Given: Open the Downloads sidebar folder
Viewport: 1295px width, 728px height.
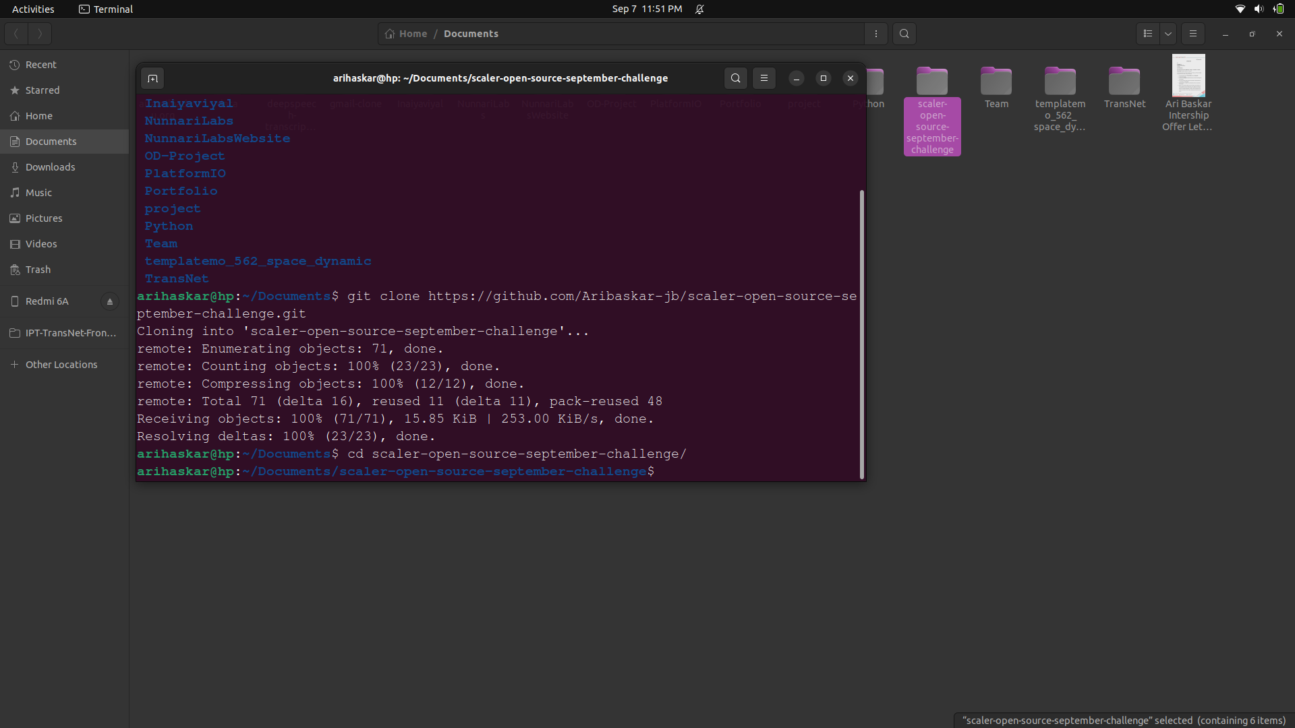Looking at the screenshot, I should point(49,166).
